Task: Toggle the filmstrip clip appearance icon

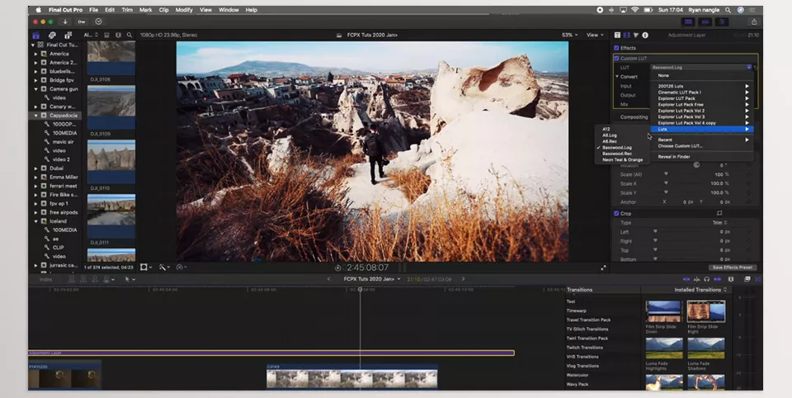Action: pos(118,35)
